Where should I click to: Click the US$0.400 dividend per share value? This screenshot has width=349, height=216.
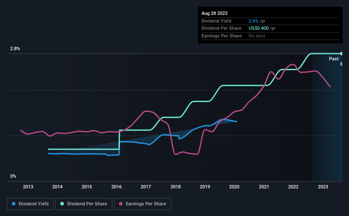[x=258, y=28]
